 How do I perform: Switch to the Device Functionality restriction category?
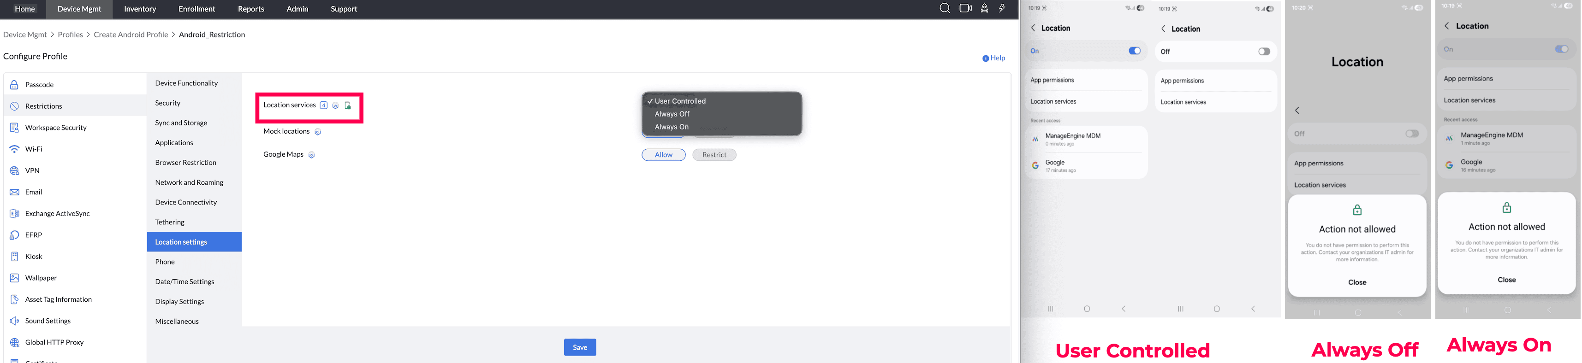pos(194,83)
